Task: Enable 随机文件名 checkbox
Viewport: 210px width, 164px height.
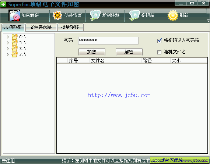Action: pos(160,52)
